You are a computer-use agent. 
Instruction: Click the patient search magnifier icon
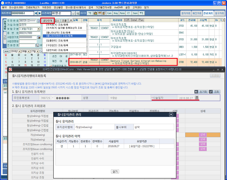pyautogui.click(x=73, y=13)
